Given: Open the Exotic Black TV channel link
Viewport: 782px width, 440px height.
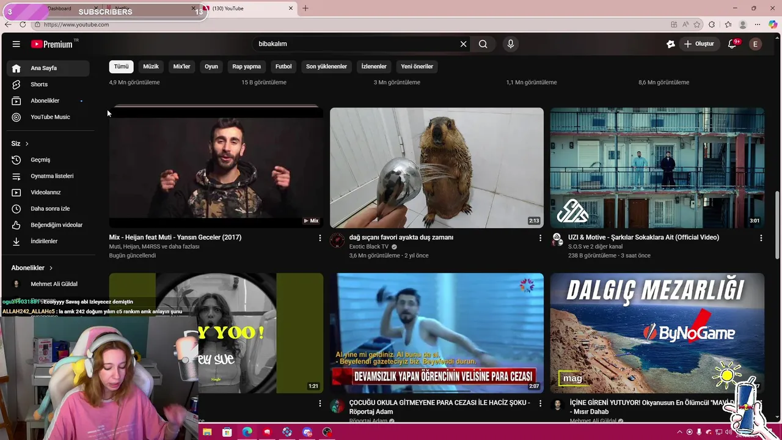Looking at the screenshot, I should [369, 247].
